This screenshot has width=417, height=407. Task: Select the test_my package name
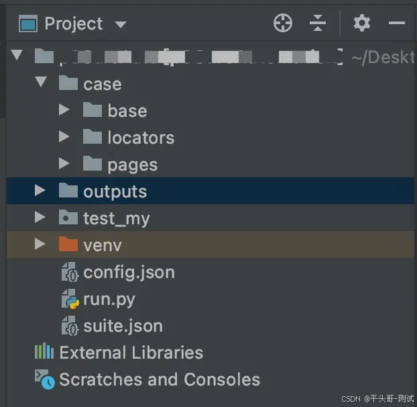point(117,219)
